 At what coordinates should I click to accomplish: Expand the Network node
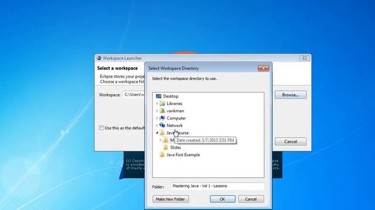(157, 125)
